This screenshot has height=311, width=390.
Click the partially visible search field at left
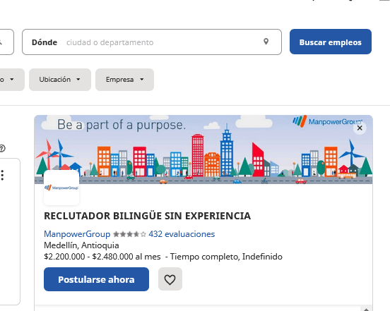[x=7, y=42]
